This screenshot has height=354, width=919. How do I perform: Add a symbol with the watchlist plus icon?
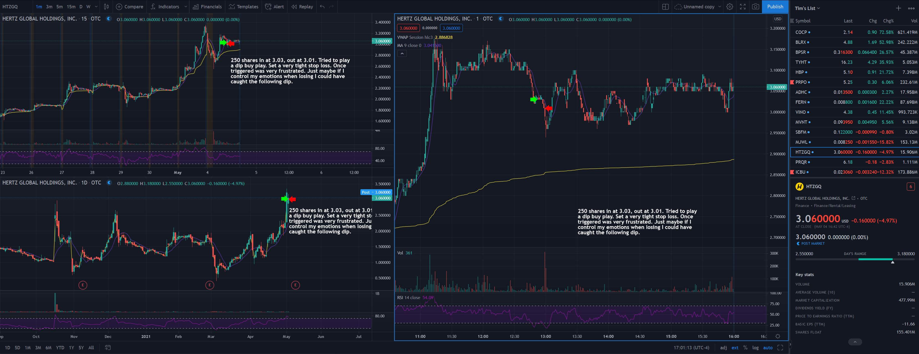pyautogui.click(x=898, y=8)
